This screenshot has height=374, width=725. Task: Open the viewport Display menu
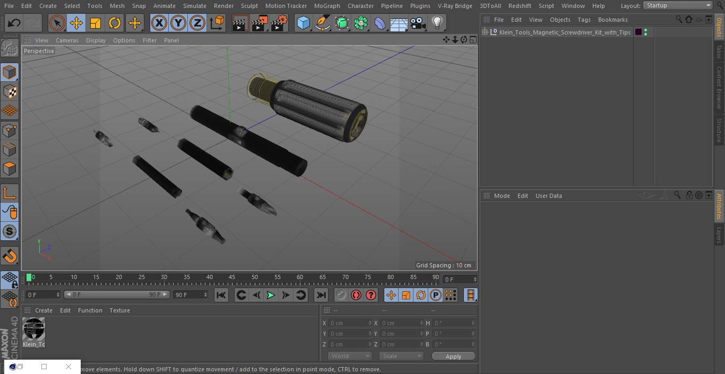(96, 40)
